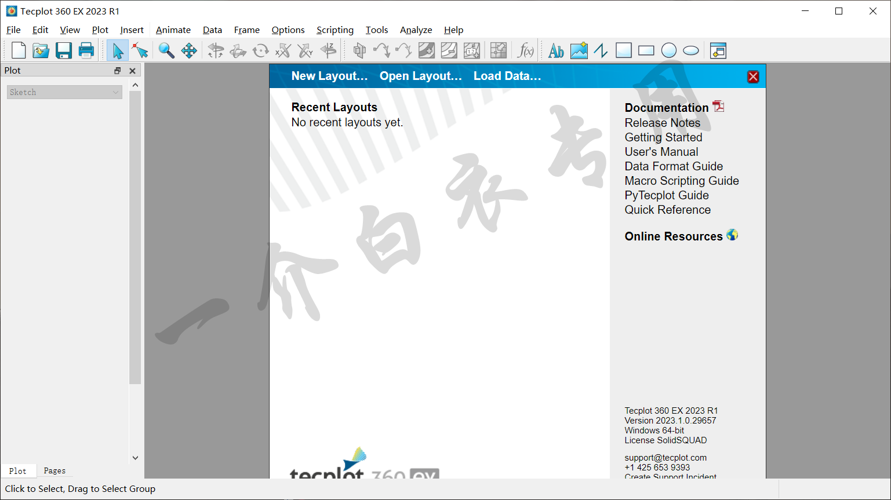The height and width of the screenshot is (500, 891).
Task: Open the Plot menu
Action: click(x=100, y=30)
